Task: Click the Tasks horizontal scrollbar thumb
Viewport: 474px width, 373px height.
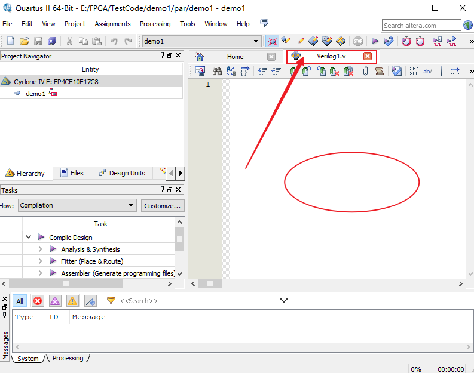Action: [66, 283]
